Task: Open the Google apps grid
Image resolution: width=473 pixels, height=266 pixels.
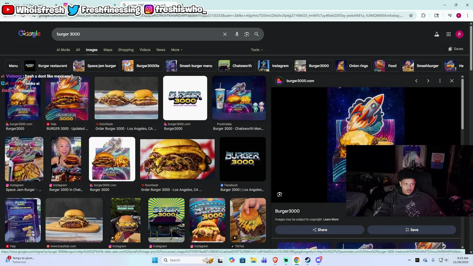Action: click(x=448, y=34)
